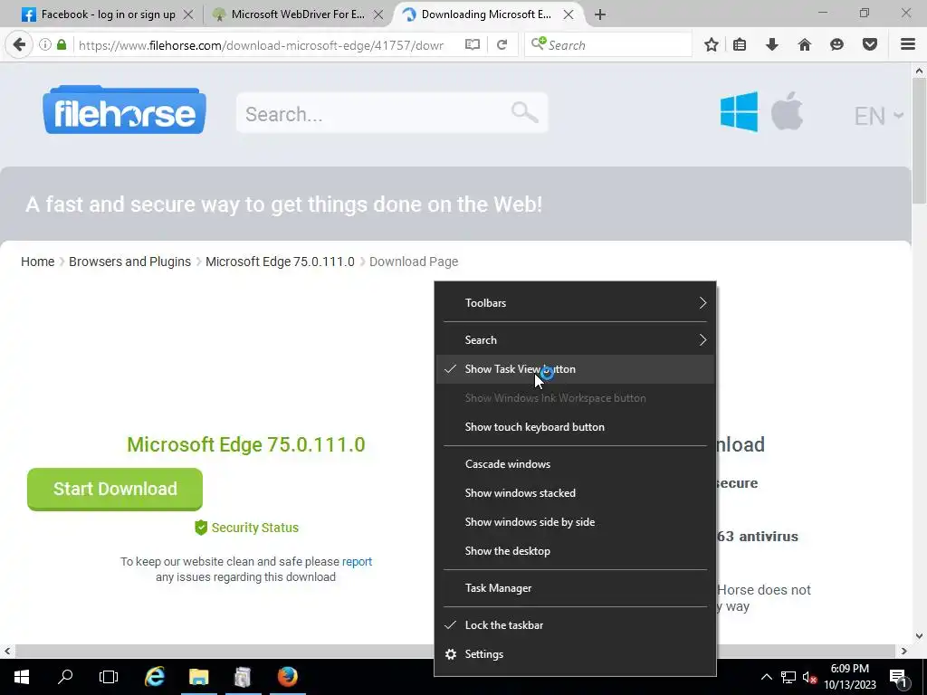
Task: Open Task Manager from context menu
Action: point(575,588)
